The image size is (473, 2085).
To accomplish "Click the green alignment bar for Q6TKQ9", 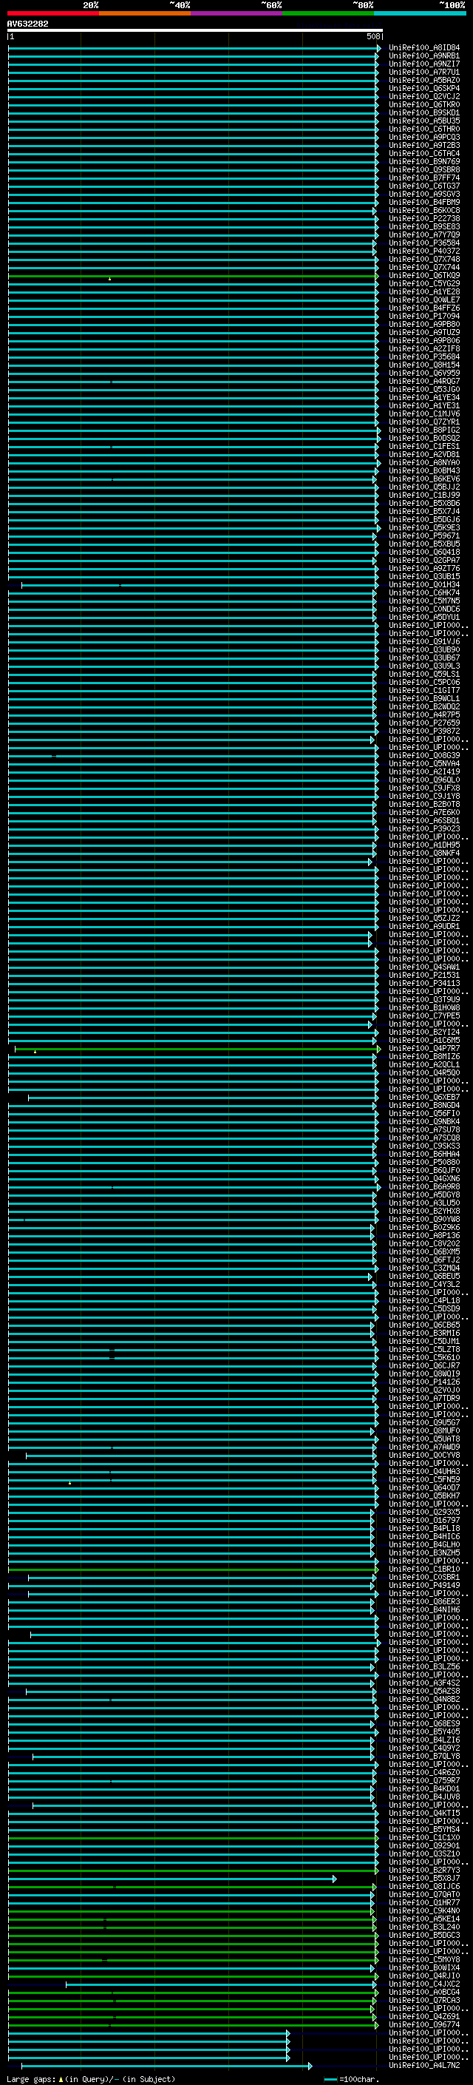I will [194, 276].
